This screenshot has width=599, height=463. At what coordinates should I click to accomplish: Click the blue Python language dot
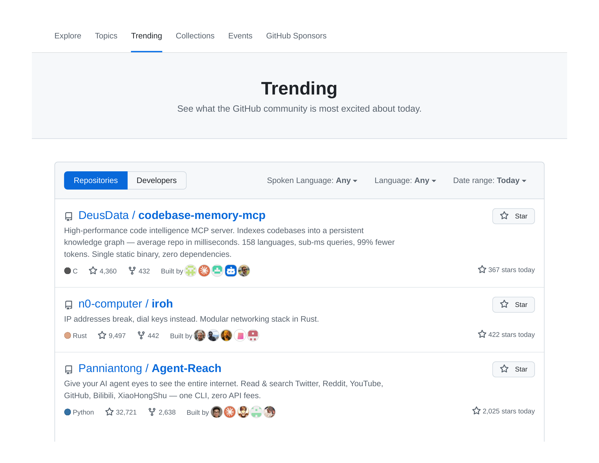coord(68,412)
